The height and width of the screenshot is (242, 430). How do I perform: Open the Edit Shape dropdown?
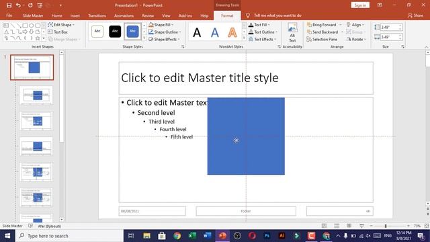click(61, 25)
